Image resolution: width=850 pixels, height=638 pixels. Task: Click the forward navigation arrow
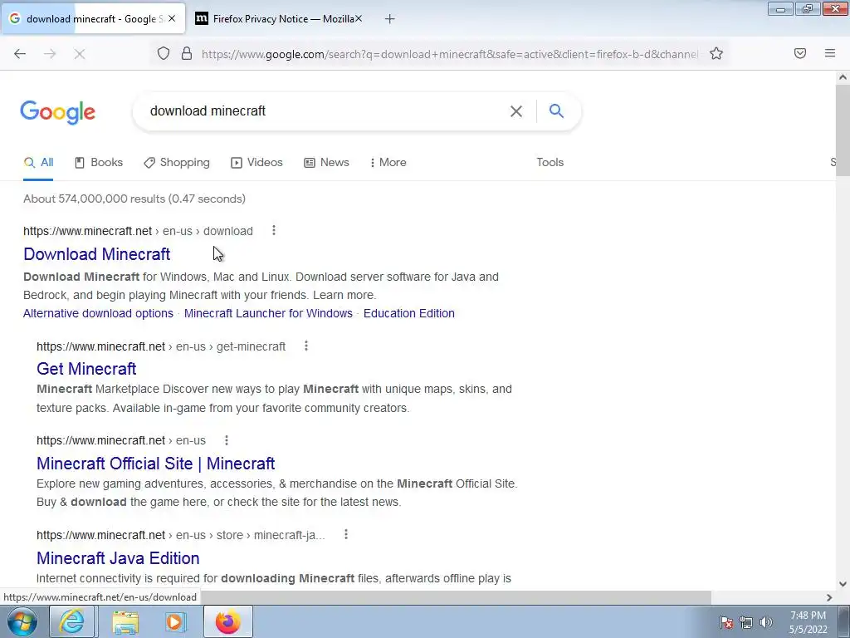click(50, 54)
